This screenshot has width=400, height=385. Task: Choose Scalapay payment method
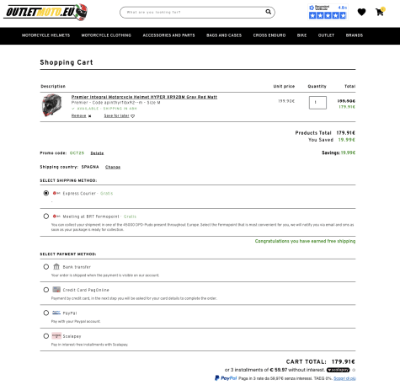coord(46,336)
